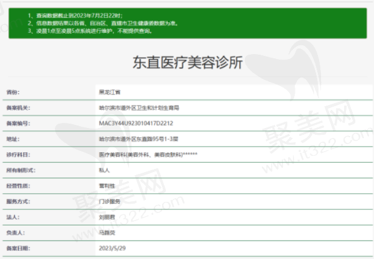Select the value 医疗美容科(美容外科、美容皮肤科)
Screen dimensions: 374x259
[148, 155]
